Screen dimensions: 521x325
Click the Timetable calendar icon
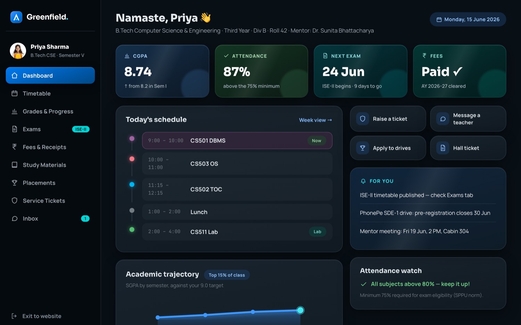pyautogui.click(x=15, y=93)
